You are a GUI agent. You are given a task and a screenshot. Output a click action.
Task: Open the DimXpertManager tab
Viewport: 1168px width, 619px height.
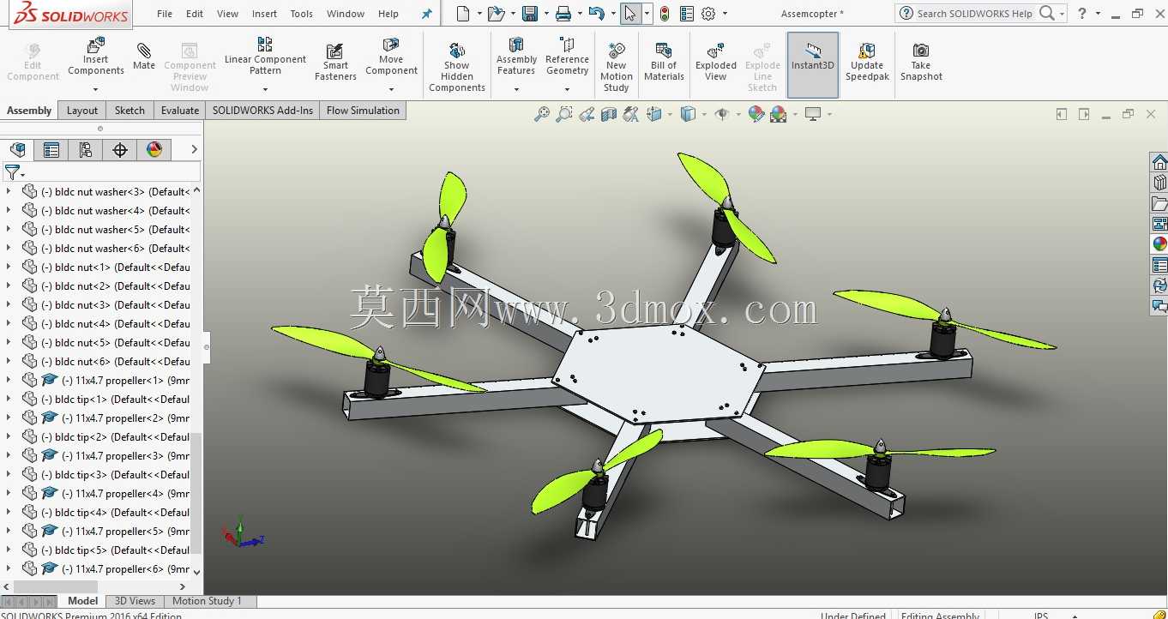pos(120,150)
